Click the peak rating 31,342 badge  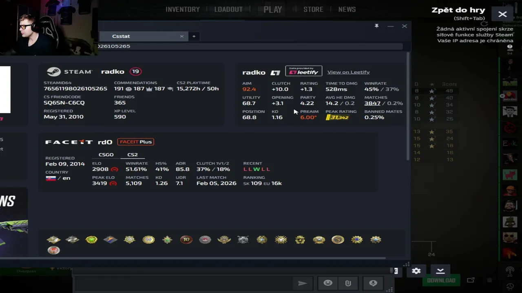pyautogui.click(x=337, y=117)
